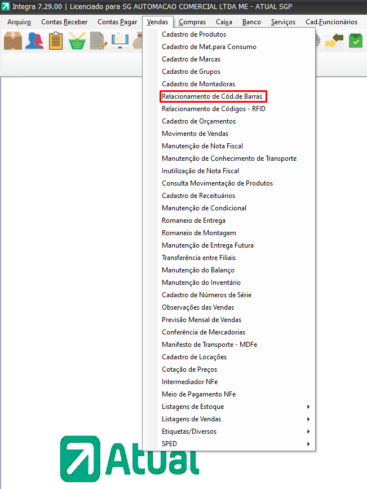Click the yellow clipboard toolbar icon
The image size is (367, 489).
click(x=56, y=41)
